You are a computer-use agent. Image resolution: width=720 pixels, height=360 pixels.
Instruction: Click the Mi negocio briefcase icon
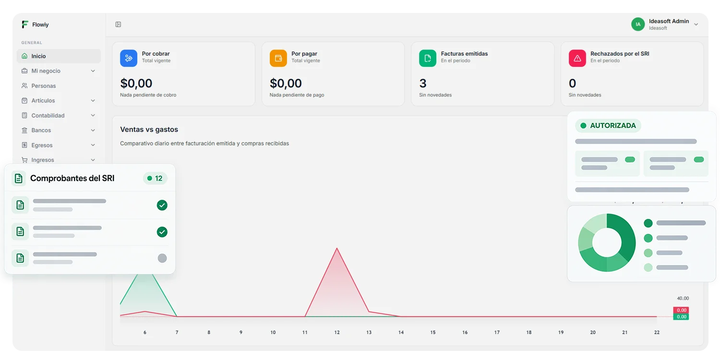24,71
